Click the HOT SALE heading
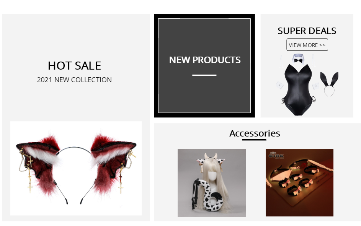Screen dimensions: 361x226 point(74,66)
